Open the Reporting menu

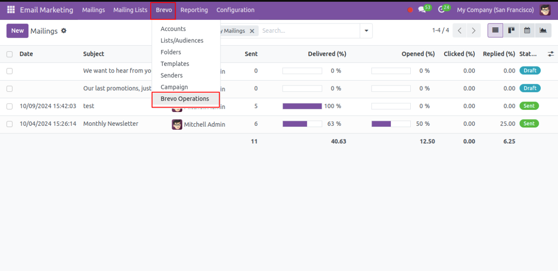(194, 10)
